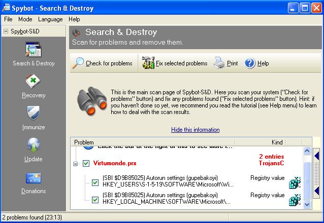Click the results list scroll up arrow
The width and height of the screenshot is (324, 223).
[x=307, y=151]
